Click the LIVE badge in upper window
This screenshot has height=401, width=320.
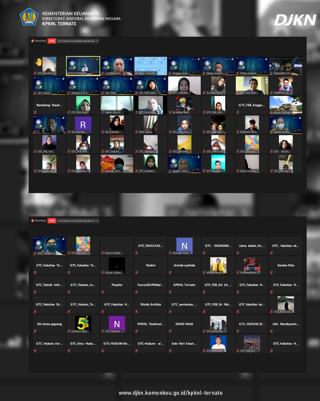coord(52,41)
